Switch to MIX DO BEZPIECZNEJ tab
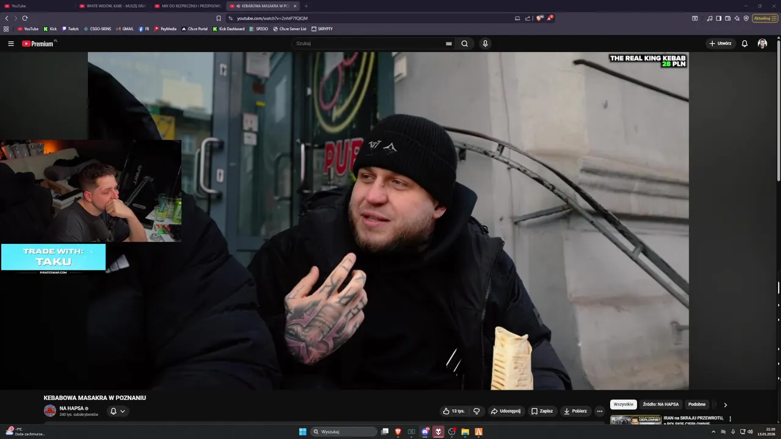This screenshot has height=439, width=781. point(189,6)
